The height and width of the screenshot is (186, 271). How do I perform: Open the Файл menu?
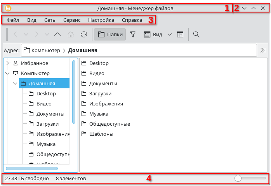coord(13,20)
